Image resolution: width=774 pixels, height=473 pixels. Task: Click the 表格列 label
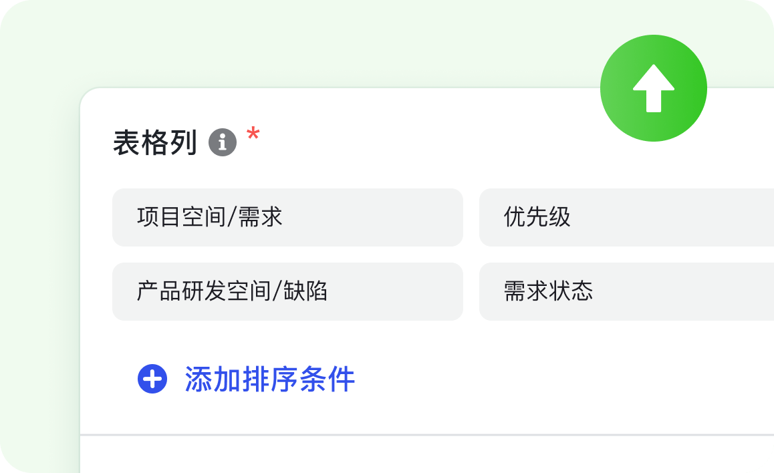pyautogui.click(x=154, y=143)
